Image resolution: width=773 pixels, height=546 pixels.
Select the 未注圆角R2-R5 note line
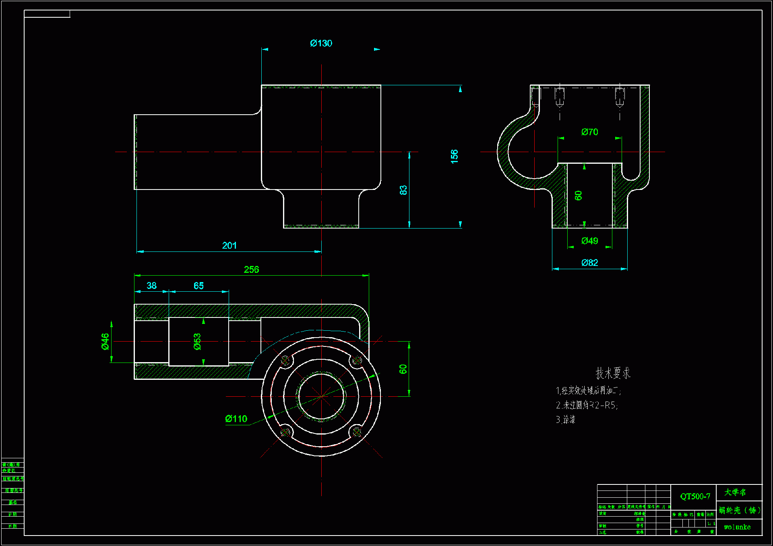pyautogui.click(x=587, y=405)
